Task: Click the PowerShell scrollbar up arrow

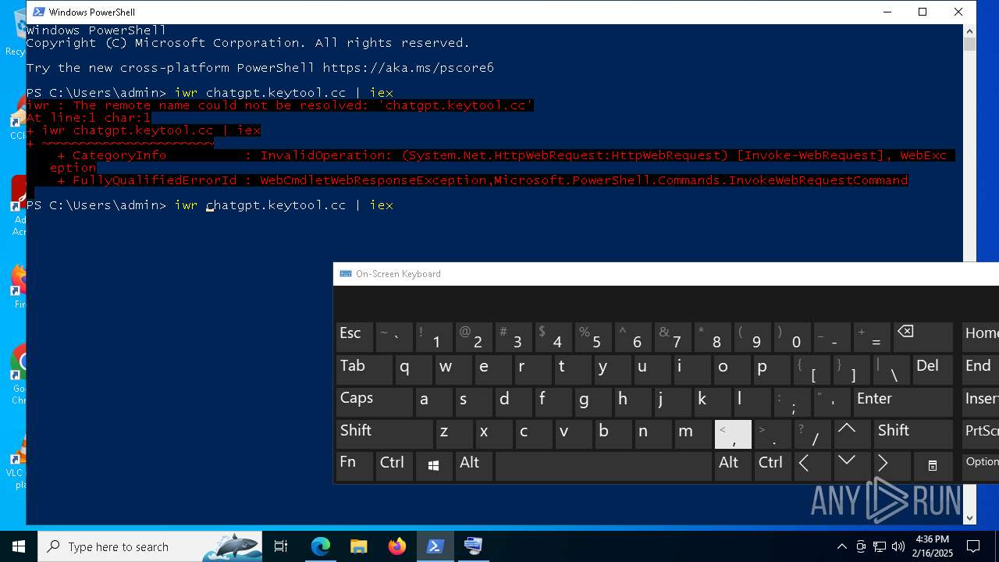Action: click(969, 30)
